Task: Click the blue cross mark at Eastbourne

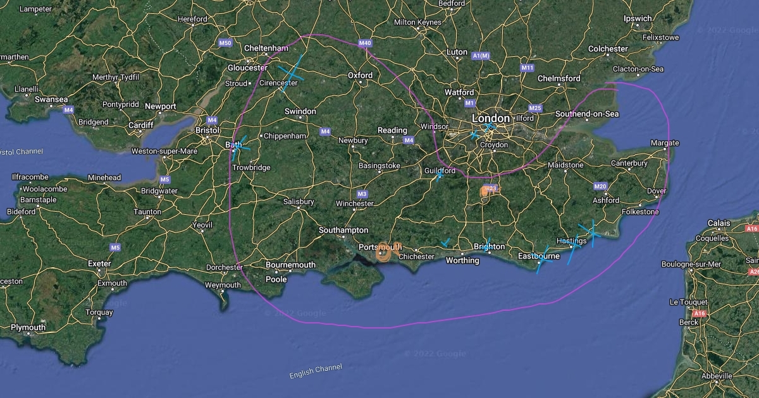Action: pos(542,260)
